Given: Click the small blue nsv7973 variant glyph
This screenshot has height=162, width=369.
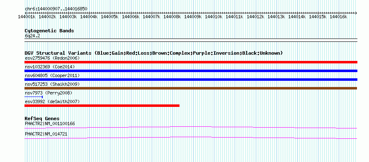Looking at the screenshot, I should [34, 97].
